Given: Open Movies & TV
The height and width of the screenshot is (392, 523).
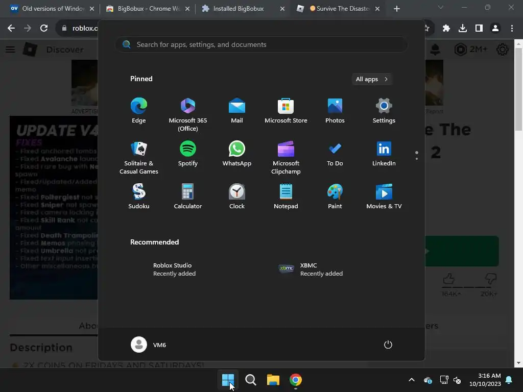Looking at the screenshot, I should tap(384, 197).
